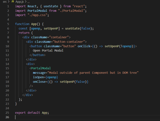This screenshot has width=160, height=121.
Task: Click the 'return' keyword on line 7
Action: point(24,33)
